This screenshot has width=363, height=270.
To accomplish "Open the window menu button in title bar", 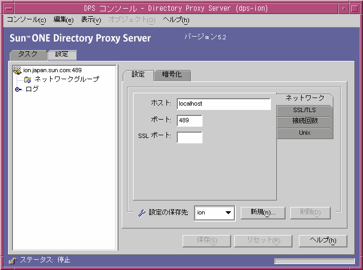I will 9,9.
